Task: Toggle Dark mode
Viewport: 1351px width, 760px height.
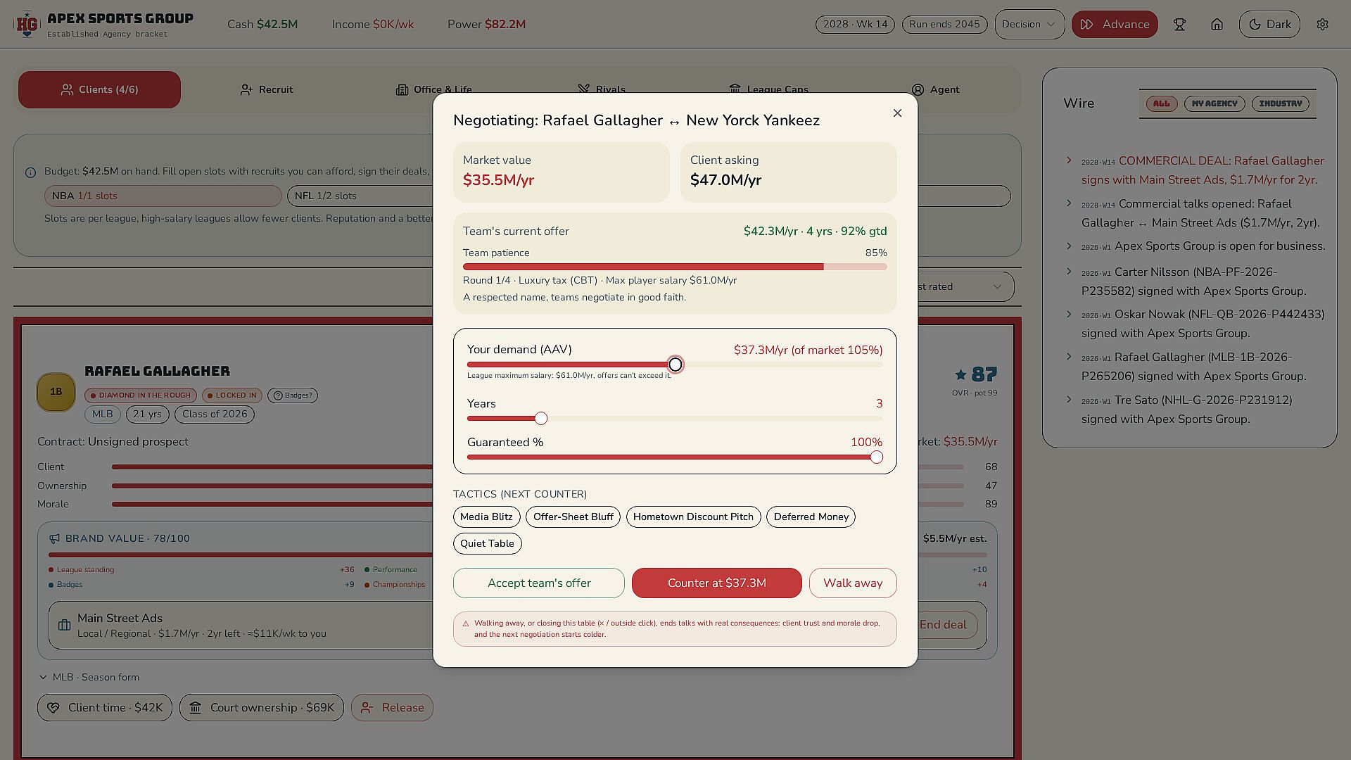Action: (x=1269, y=25)
